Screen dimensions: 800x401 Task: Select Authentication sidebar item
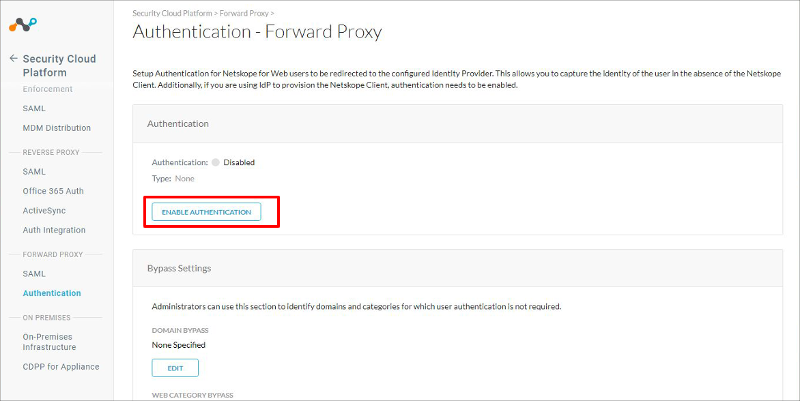52,293
